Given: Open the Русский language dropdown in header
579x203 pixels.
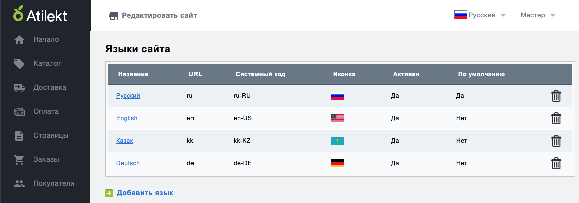Looking at the screenshot, I should coord(480,15).
